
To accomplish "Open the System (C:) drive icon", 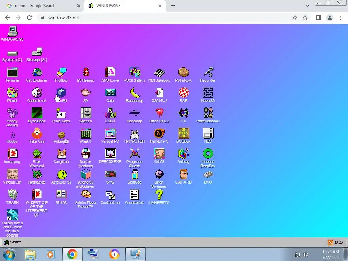I will 13,56.
